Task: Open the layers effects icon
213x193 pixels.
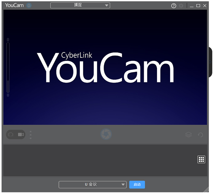Action: coord(189,135)
